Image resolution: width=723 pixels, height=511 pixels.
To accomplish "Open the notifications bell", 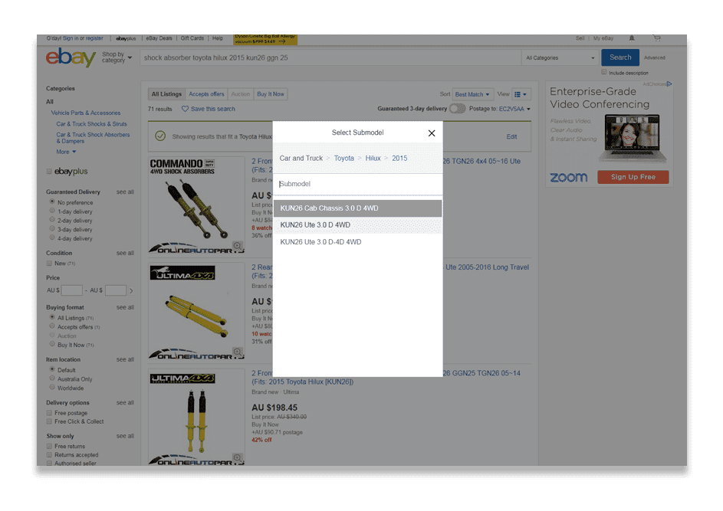I will pos(632,38).
